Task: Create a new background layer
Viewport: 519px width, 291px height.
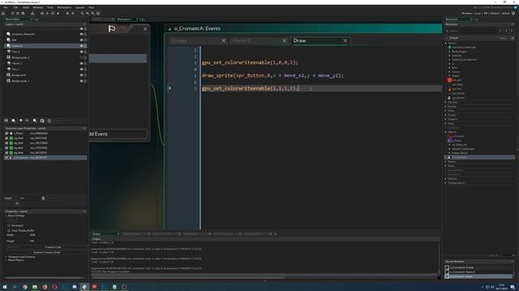Action: [x=6, y=120]
